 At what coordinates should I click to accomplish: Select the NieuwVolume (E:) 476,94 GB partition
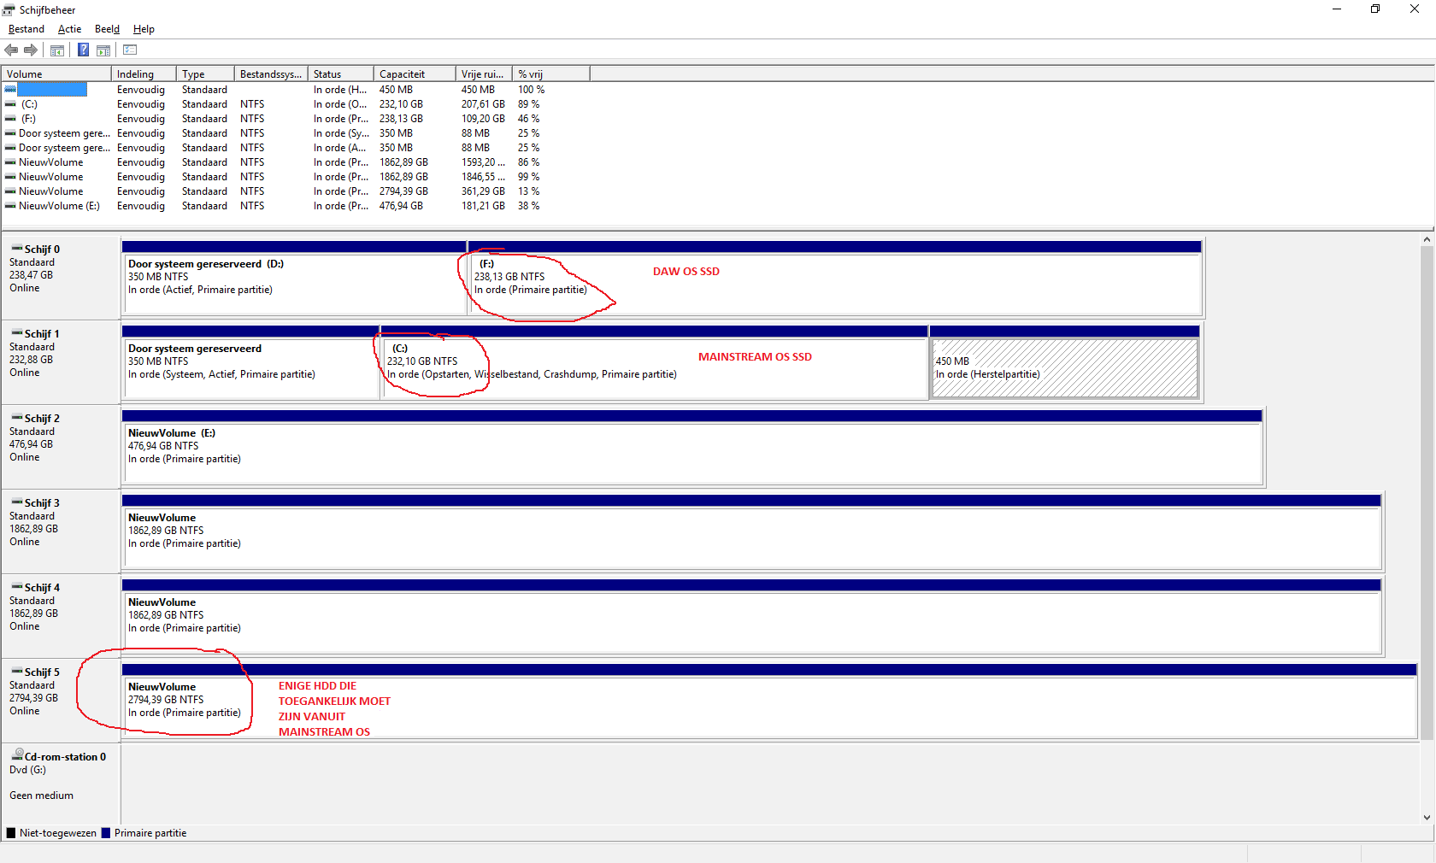(692, 447)
